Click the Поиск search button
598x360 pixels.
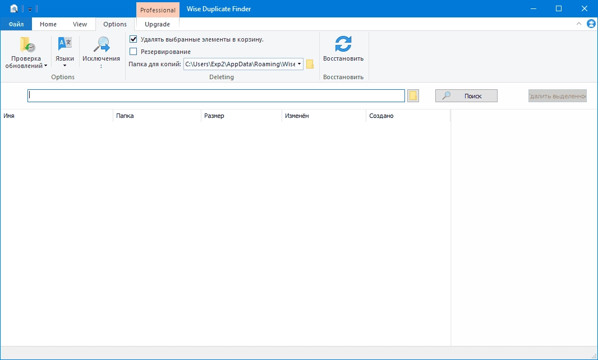click(466, 96)
